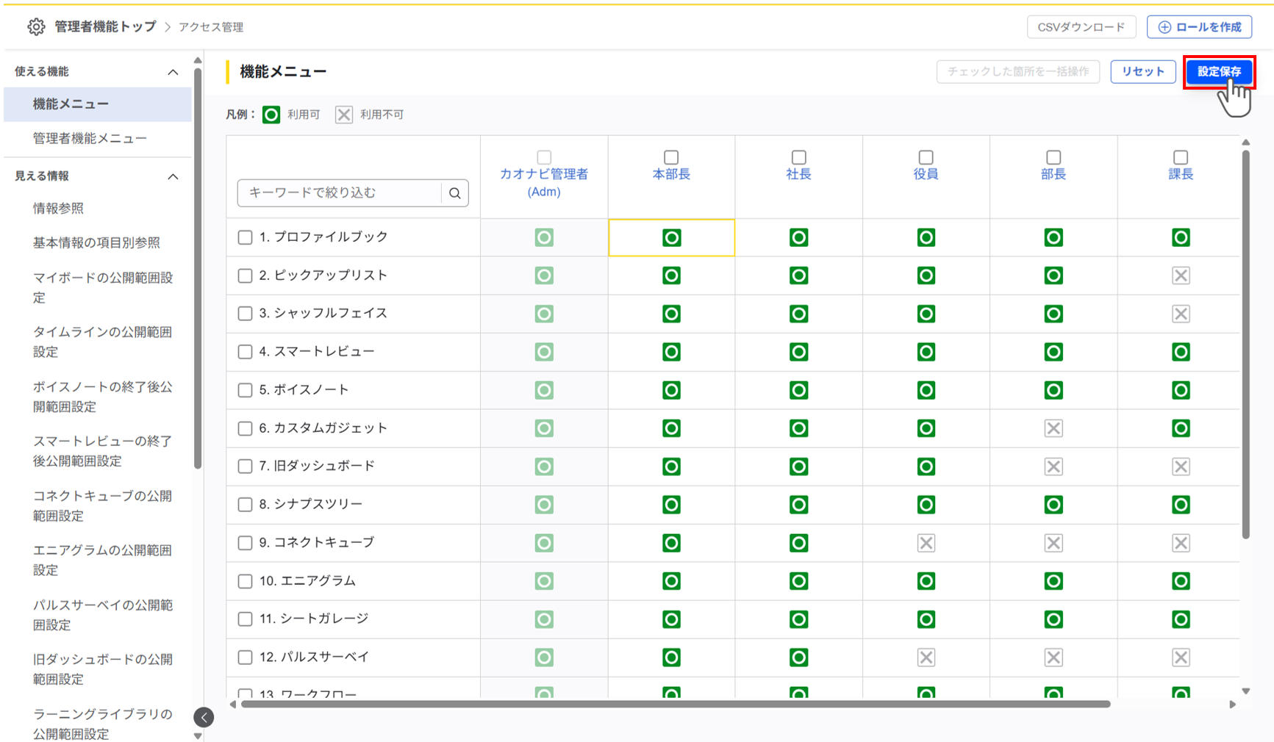Toggle 部長 permission for カスタムガジェット
This screenshot has height=742, width=1274.
pyautogui.click(x=1053, y=428)
